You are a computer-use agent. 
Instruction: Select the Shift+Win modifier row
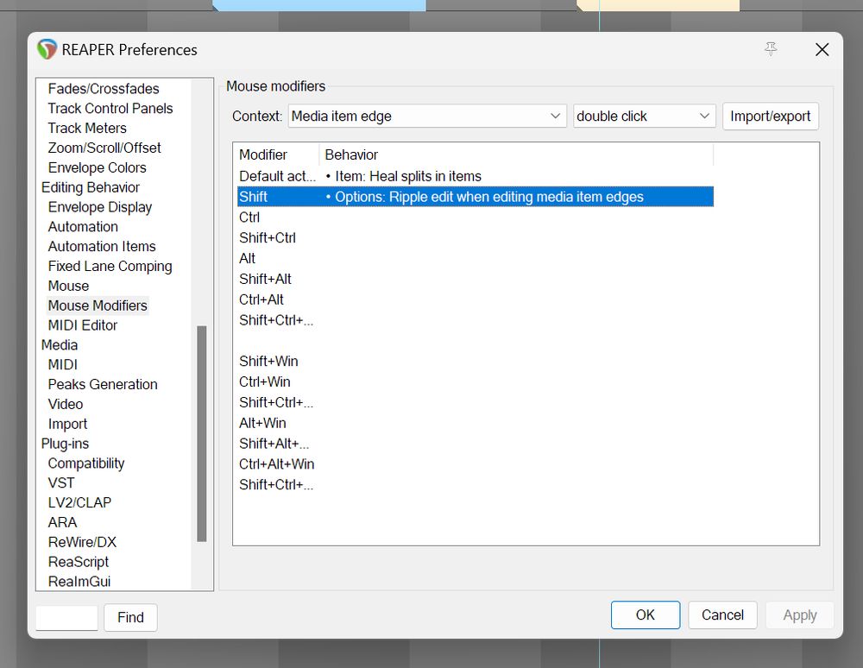[476, 362]
